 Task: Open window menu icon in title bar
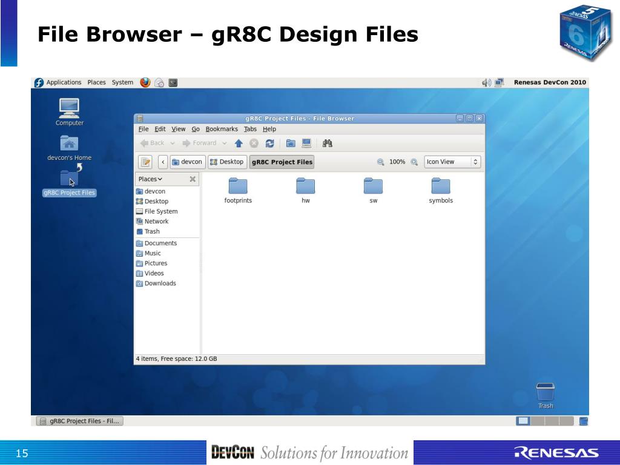pyautogui.click(x=140, y=118)
